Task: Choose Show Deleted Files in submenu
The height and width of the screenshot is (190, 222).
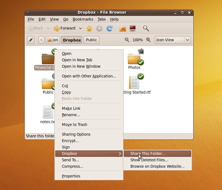Action: click(157, 160)
